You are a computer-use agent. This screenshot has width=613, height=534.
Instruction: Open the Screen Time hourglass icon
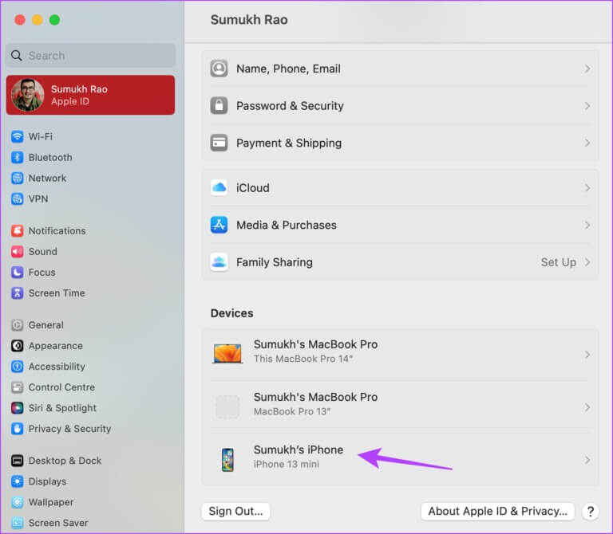click(18, 293)
